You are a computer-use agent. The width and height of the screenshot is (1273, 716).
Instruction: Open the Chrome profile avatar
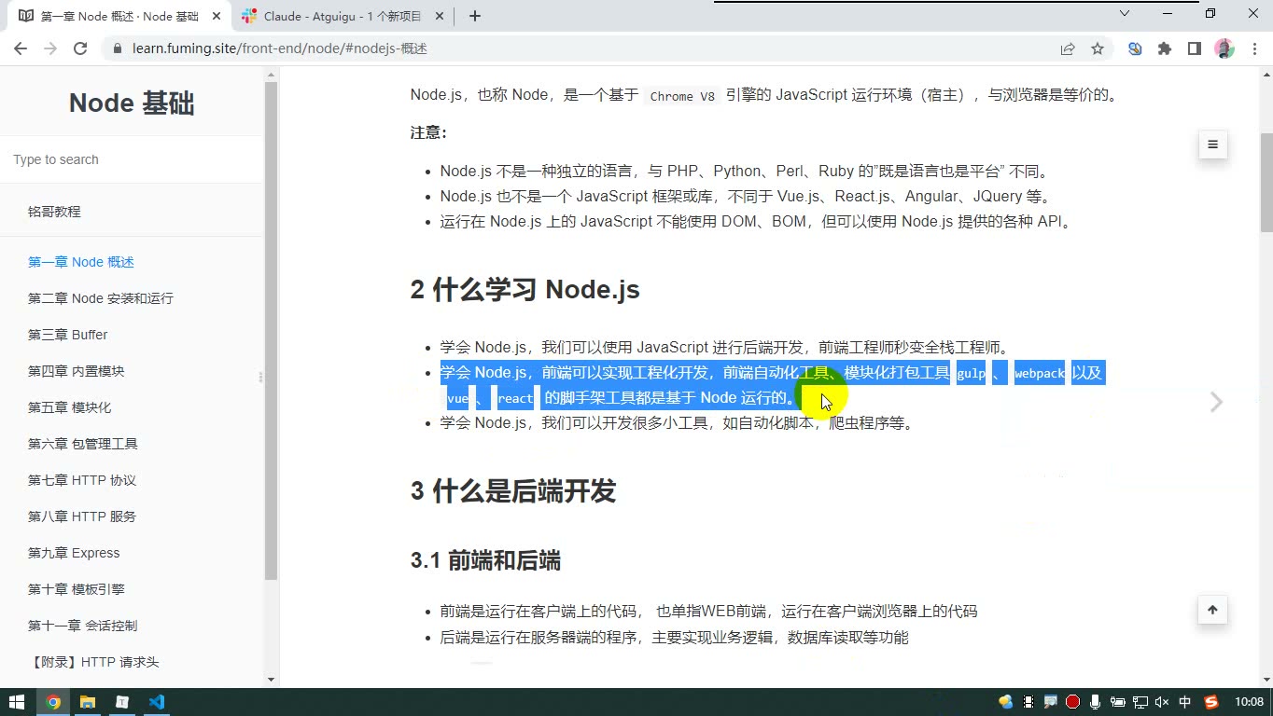(1224, 48)
